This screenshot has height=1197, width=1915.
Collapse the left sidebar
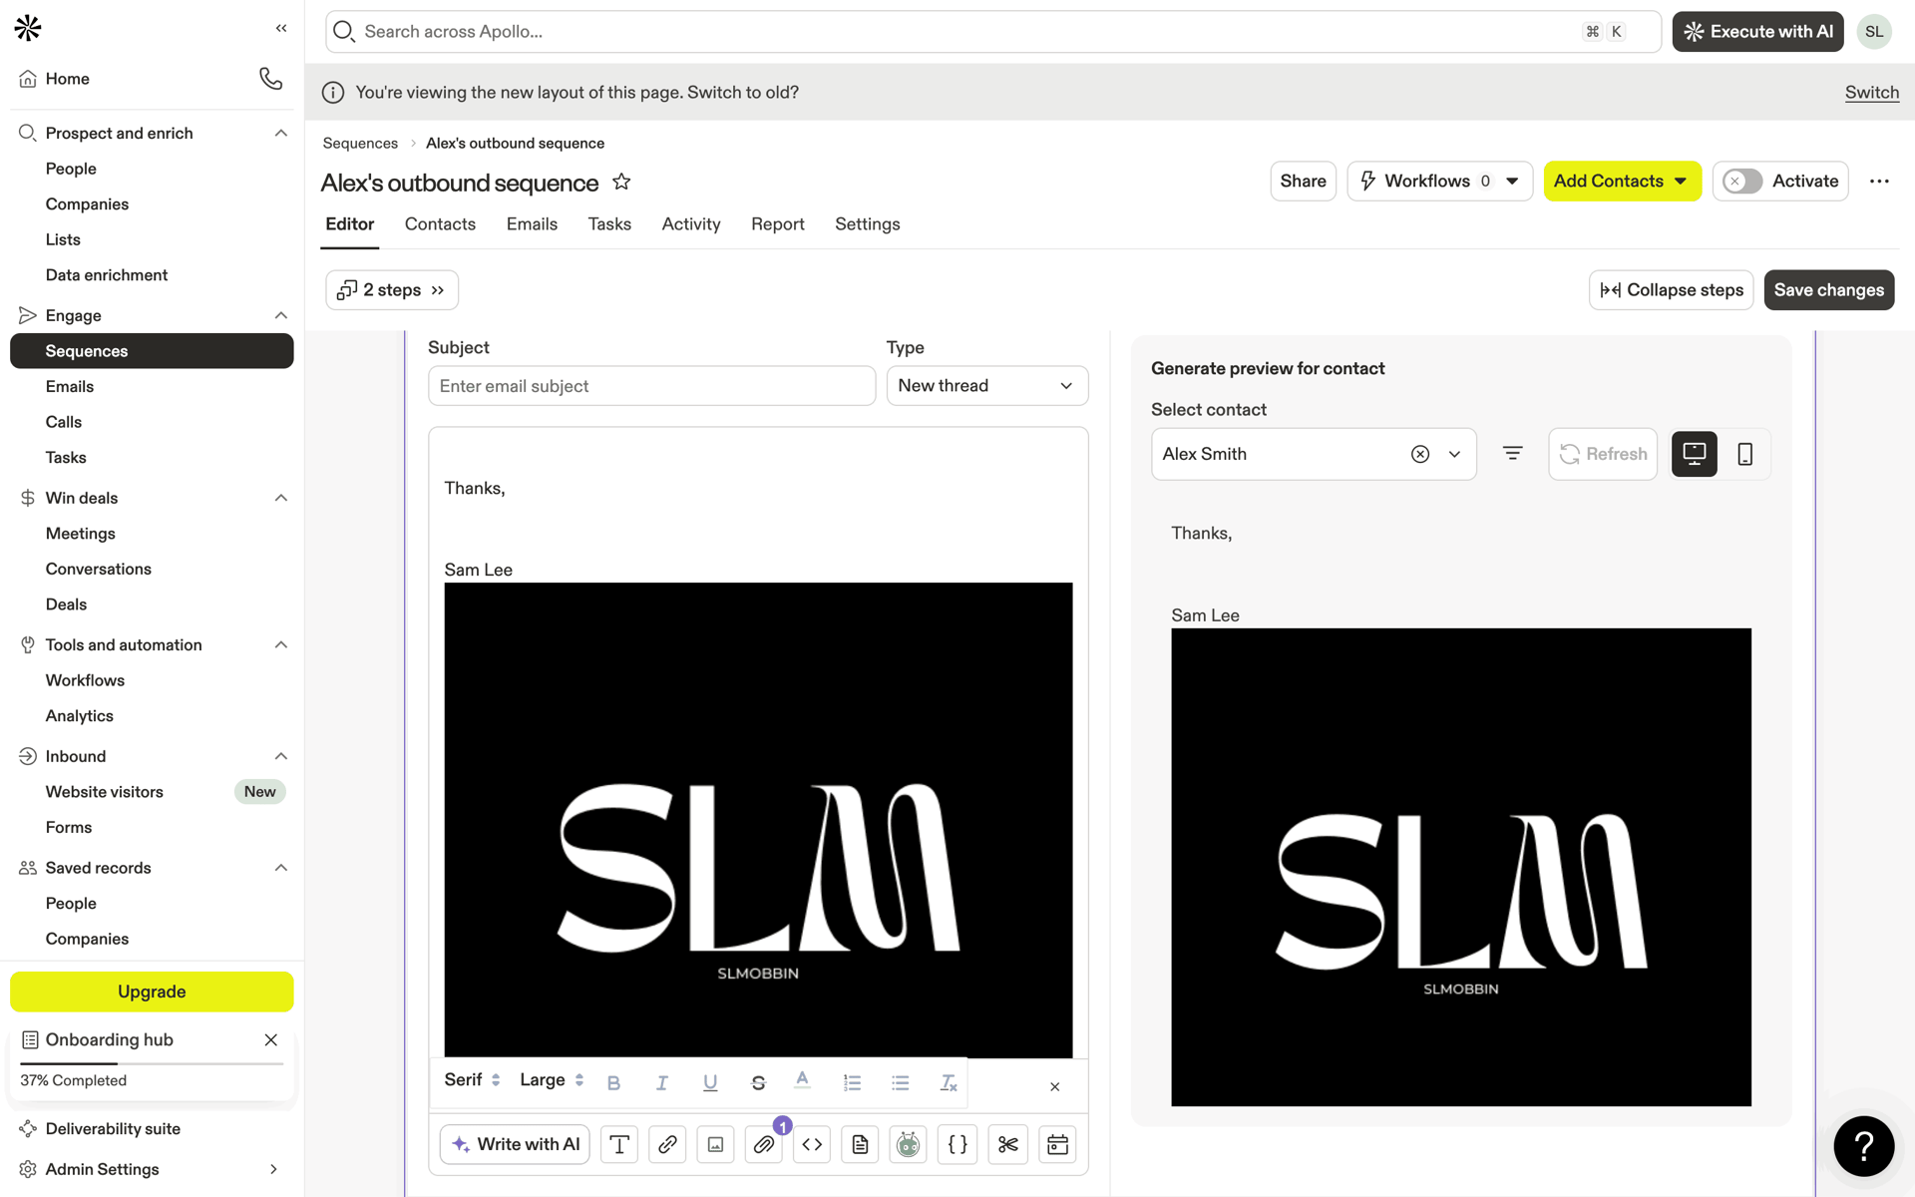(281, 28)
